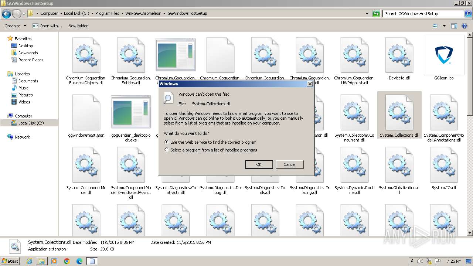Click the Back navigation arrow

point(6,14)
